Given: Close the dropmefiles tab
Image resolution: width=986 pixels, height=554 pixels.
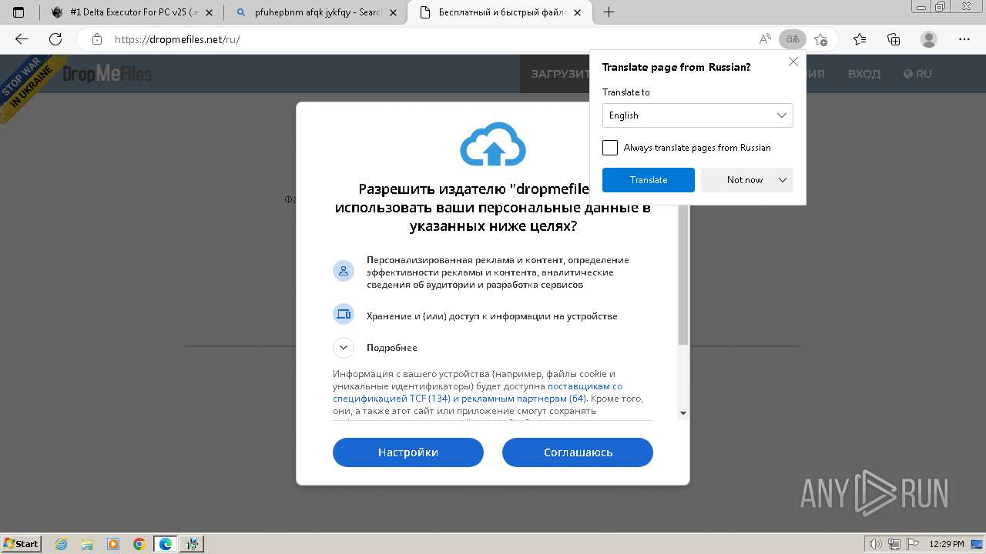Looking at the screenshot, I should pos(579,12).
